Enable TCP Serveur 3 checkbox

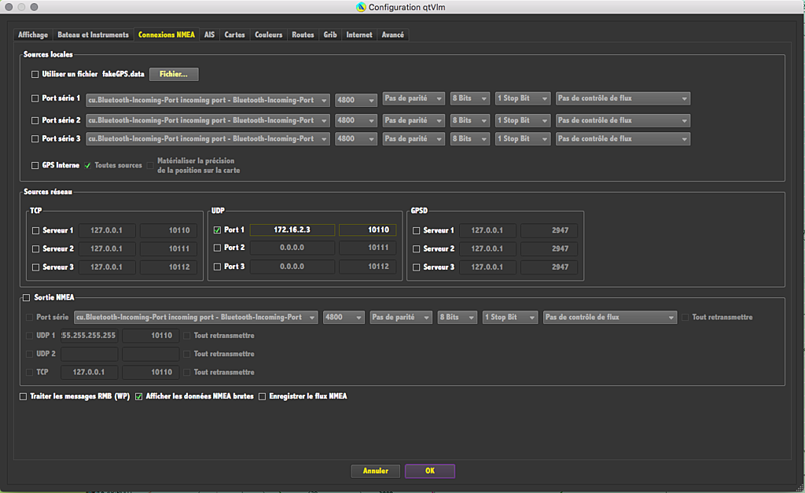click(35, 267)
